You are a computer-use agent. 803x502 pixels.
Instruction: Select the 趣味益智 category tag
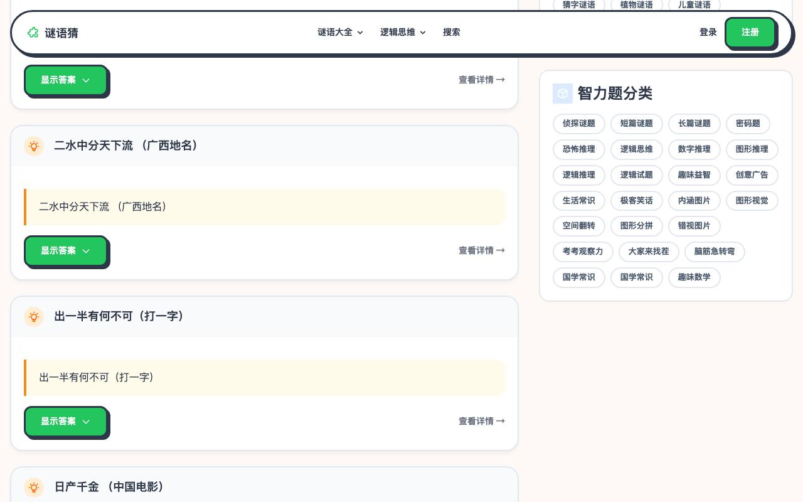tap(694, 175)
